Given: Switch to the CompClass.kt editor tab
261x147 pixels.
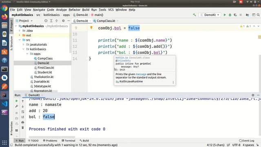Looking at the screenshot, I should point(106,21).
